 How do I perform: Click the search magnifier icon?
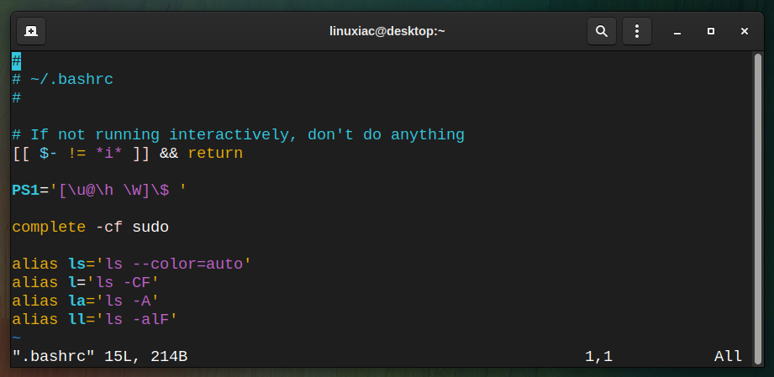(601, 31)
